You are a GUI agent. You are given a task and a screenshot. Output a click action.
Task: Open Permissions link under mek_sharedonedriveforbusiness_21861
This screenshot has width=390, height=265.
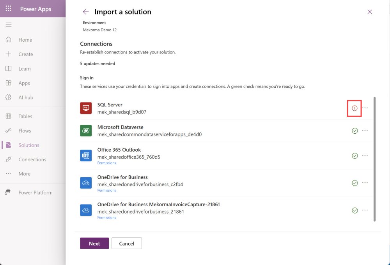tap(106, 217)
